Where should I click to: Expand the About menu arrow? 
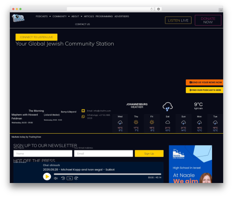coord(82,16)
